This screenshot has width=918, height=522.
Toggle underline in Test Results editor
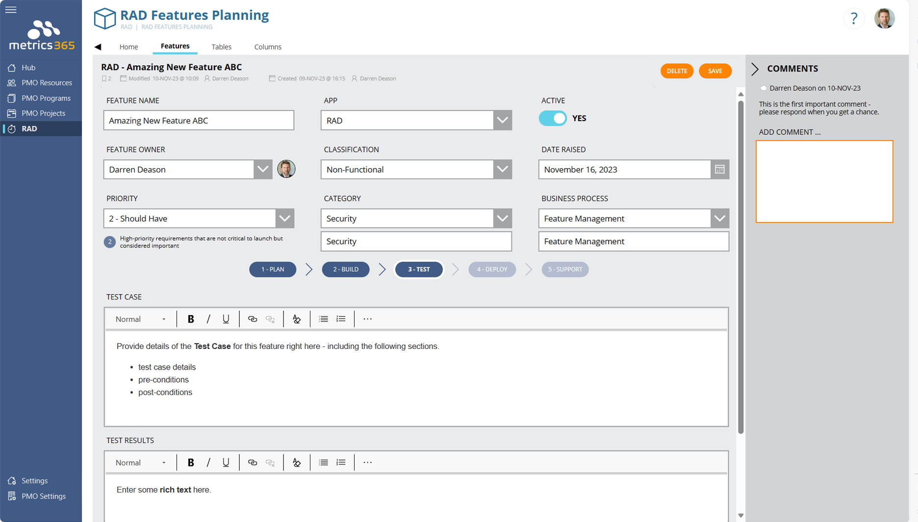[x=226, y=463]
